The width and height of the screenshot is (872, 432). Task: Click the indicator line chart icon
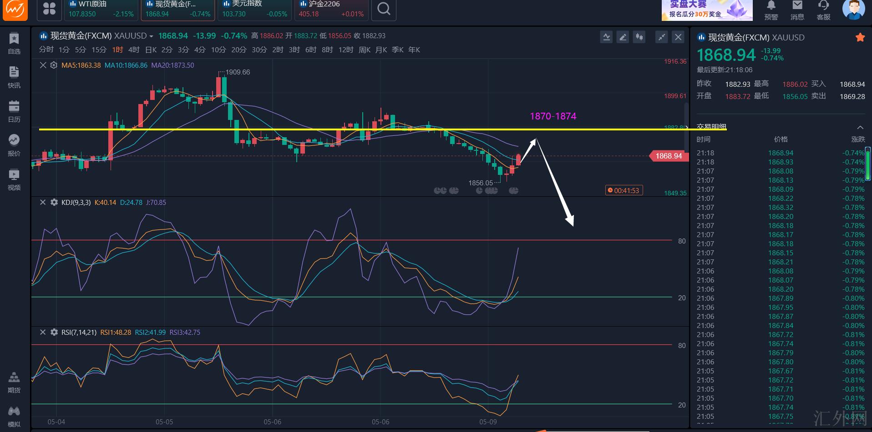[606, 37]
